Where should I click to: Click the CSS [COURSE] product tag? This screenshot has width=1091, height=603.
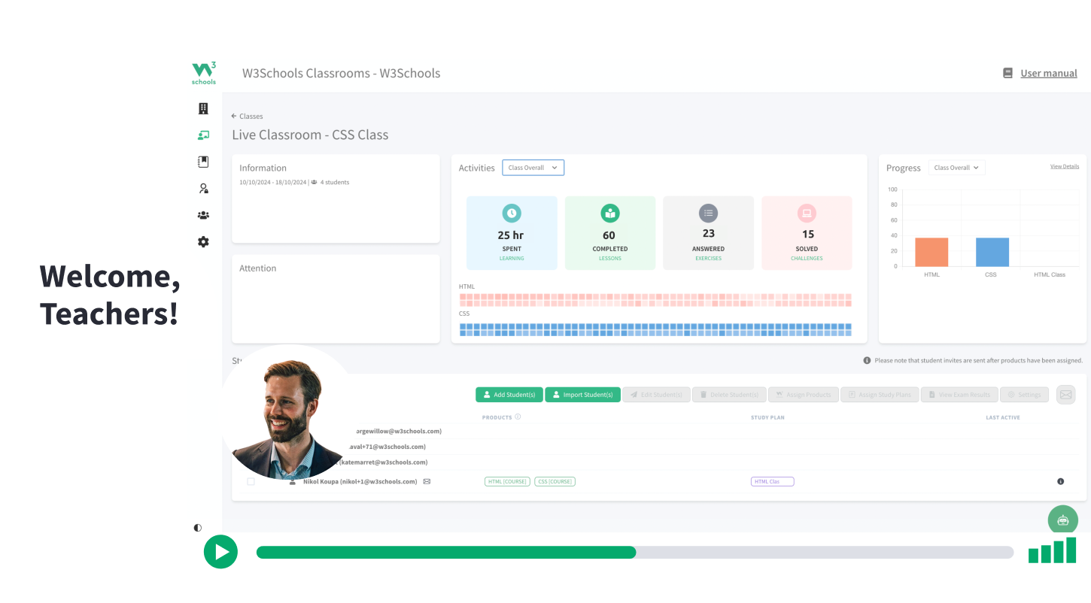click(x=555, y=481)
